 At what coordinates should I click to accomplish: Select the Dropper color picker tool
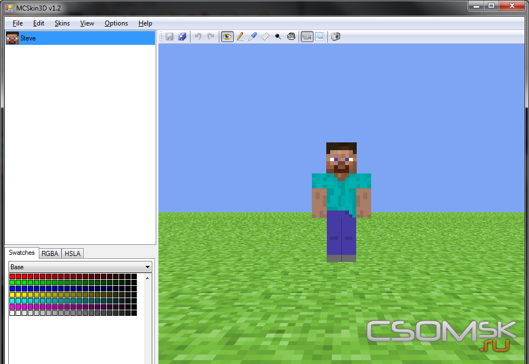pyautogui.click(x=253, y=37)
